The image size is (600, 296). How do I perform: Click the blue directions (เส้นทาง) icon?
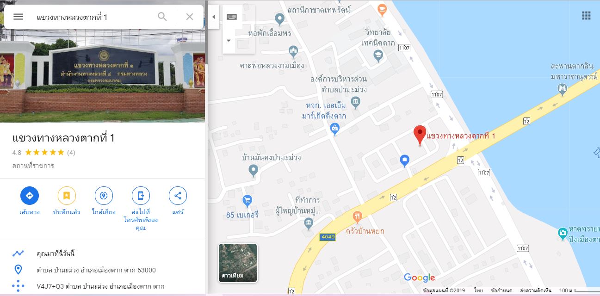point(30,196)
